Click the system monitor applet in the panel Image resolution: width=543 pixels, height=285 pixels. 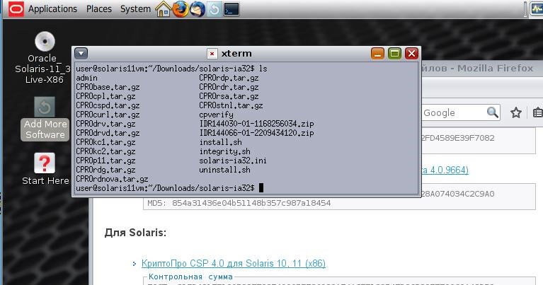click(x=537, y=9)
